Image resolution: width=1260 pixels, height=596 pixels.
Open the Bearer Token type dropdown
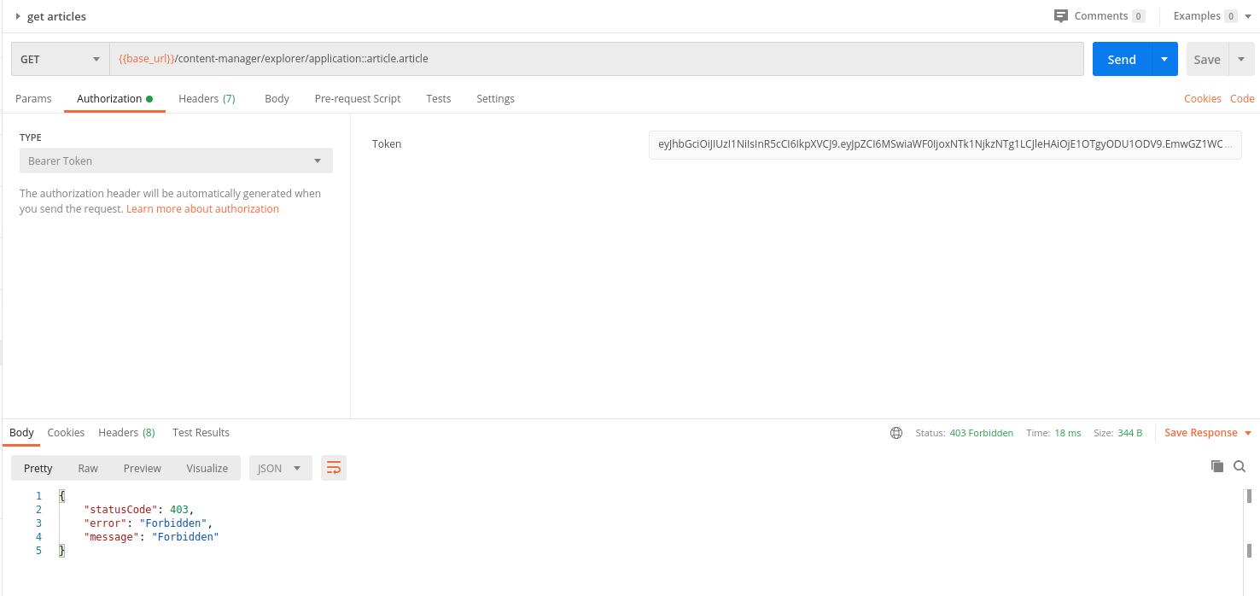click(x=176, y=161)
